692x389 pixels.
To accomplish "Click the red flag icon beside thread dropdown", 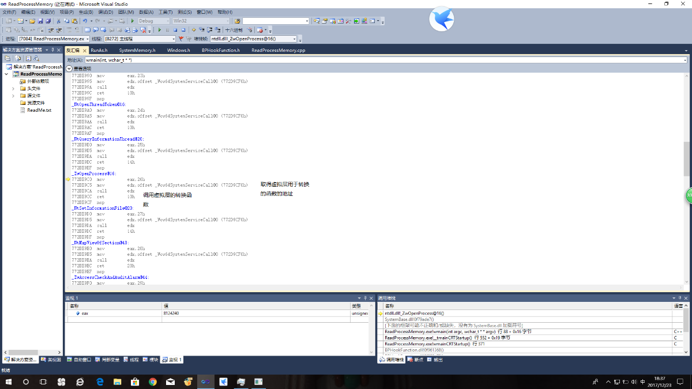I will pyautogui.click(x=181, y=39).
